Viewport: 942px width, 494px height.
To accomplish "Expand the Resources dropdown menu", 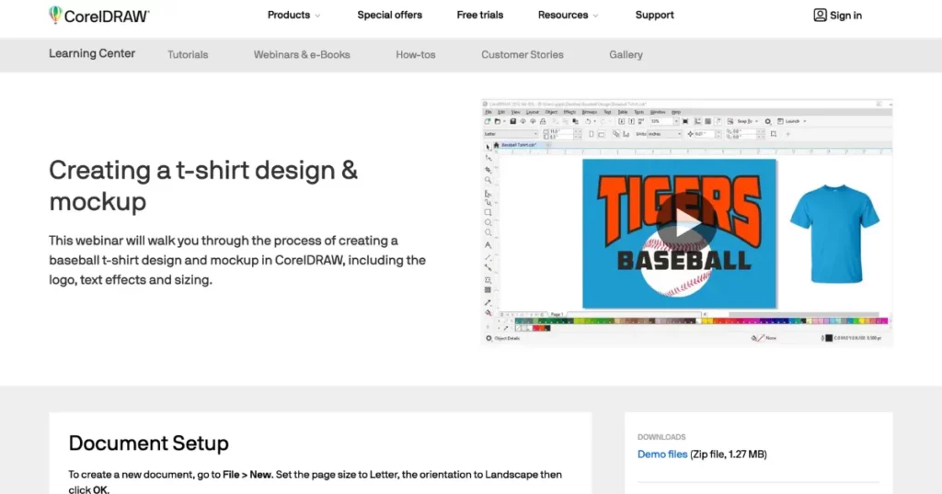I will tap(568, 15).
